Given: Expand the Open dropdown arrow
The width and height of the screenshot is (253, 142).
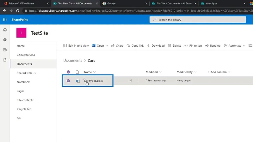Looking at the screenshot, I should 107,46.
